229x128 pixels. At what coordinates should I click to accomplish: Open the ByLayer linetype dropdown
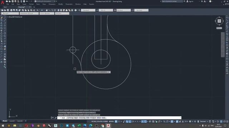pos(29,14)
